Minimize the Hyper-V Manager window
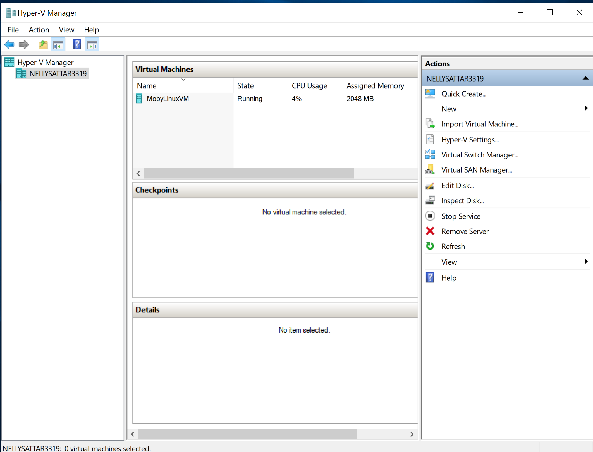 (520, 12)
